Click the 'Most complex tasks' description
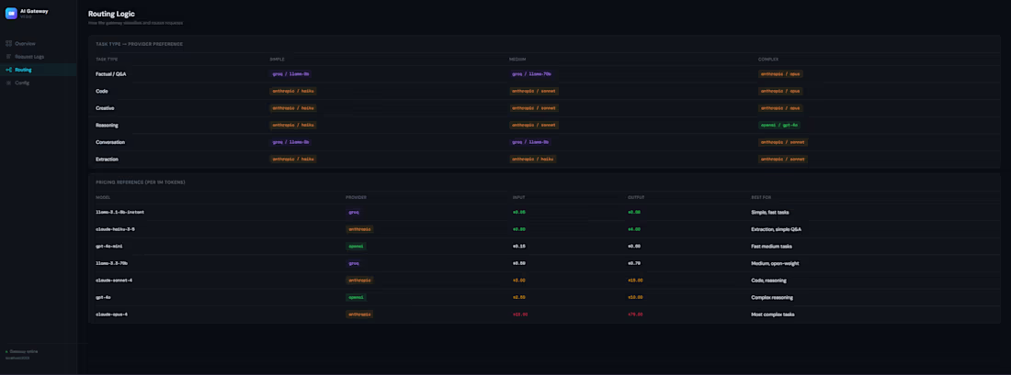 [x=772, y=314]
